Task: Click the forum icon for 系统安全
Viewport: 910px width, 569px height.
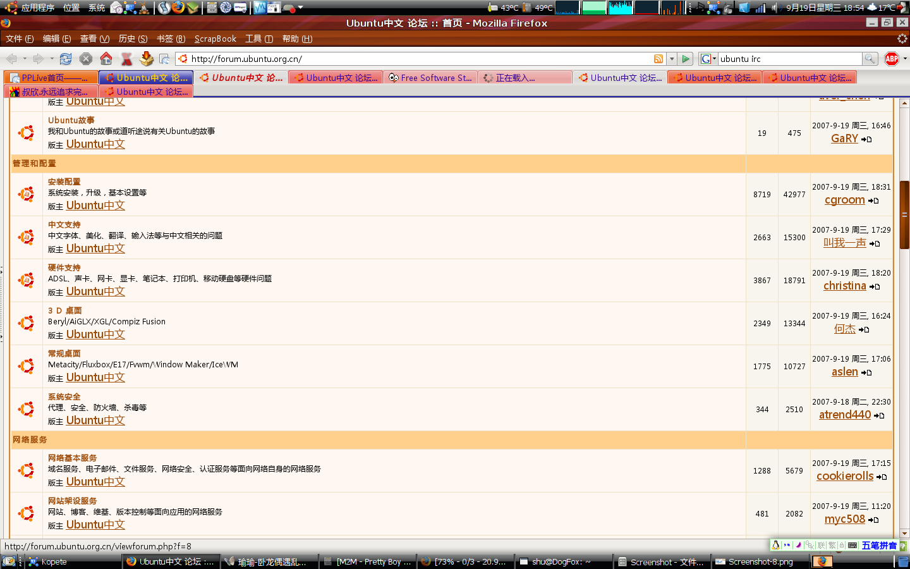Action: pos(26,409)
